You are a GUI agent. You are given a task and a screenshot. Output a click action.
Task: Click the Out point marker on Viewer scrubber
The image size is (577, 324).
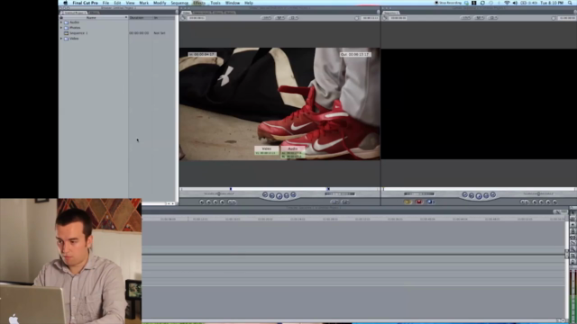pyautogui.click(x=328, y=189)
